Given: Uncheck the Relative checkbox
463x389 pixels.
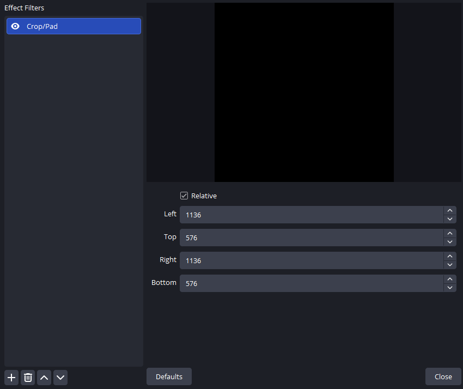Looking at the screenshot, I should pos(184,196).
